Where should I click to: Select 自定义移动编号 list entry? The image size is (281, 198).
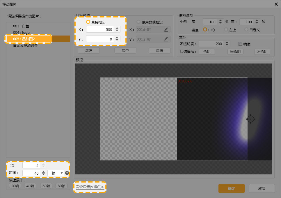[25, 45]
